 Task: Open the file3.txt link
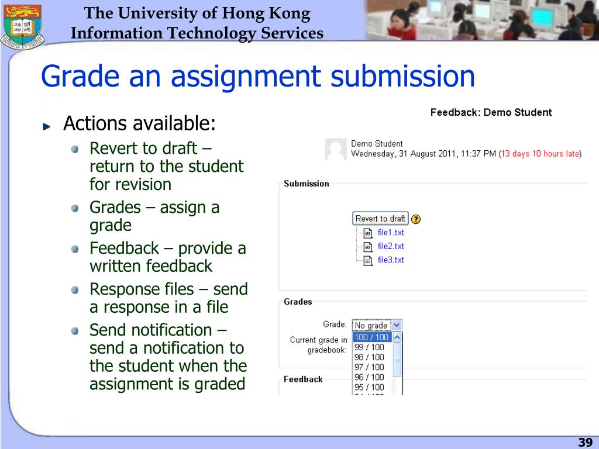coord(390,260)
